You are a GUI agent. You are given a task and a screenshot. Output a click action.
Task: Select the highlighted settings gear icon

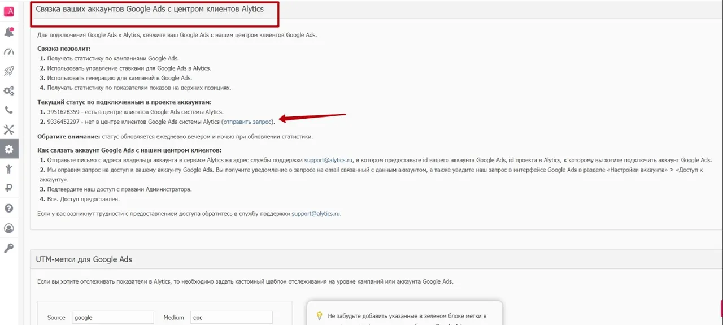9,149
